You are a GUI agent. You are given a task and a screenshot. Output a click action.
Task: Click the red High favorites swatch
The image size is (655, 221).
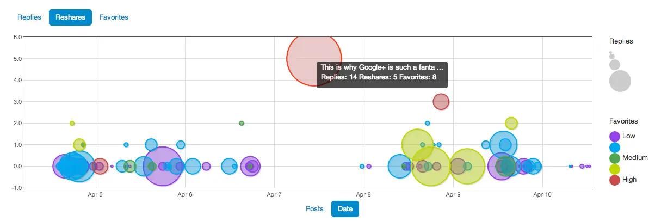click(615, 180)
